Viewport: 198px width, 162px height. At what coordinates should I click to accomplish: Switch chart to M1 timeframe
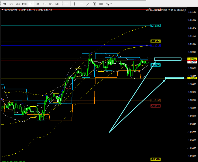4,4
